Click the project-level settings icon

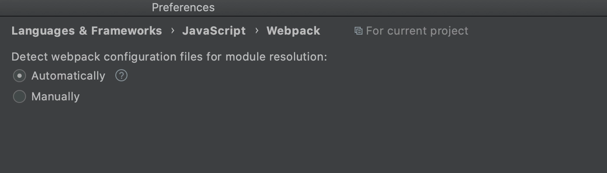(x=358, y=31)
